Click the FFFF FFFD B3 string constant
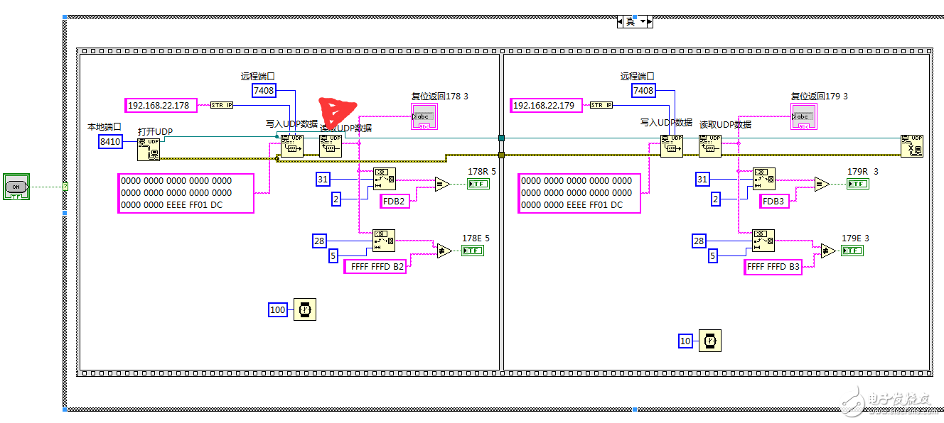This screenshot has width=944, height=423. pyautogui.click(x=773, y=267)
